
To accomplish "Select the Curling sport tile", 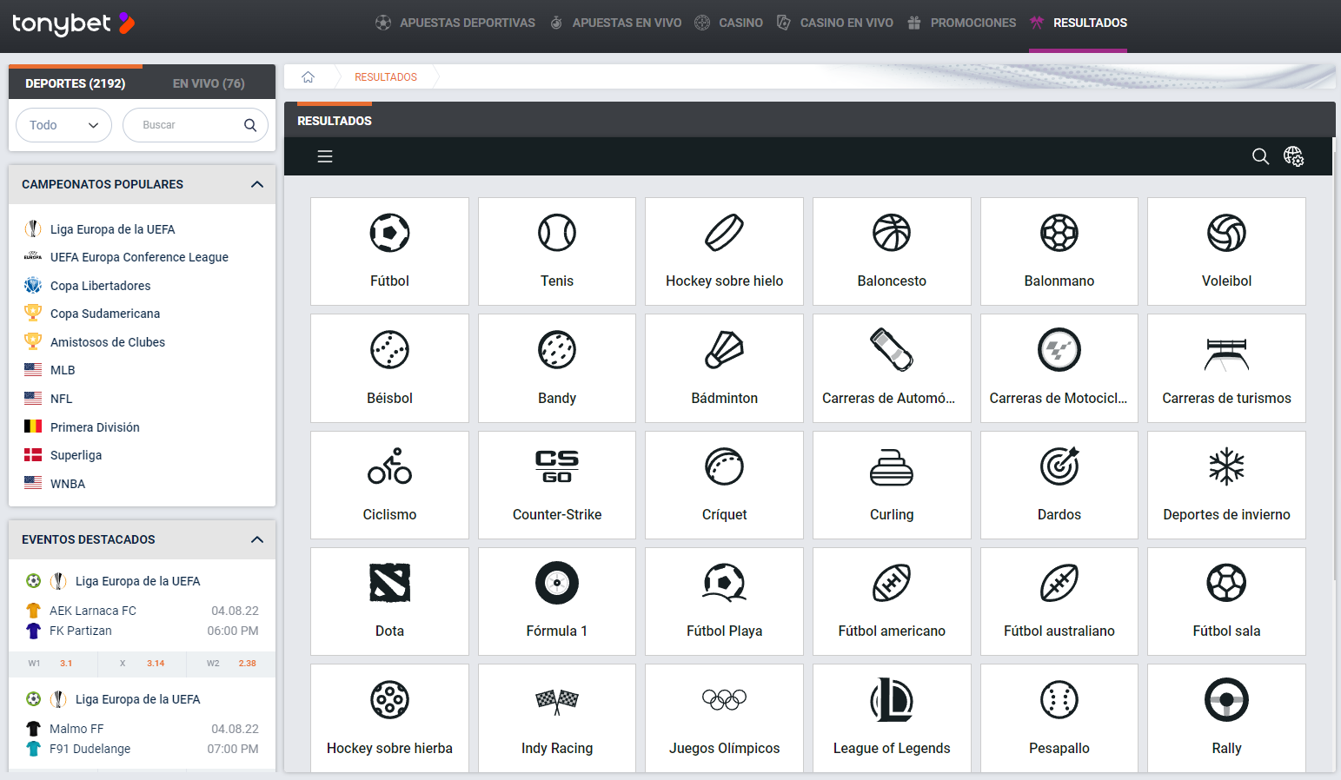I will click(x=892, y=485).
